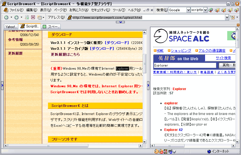Viewport: 241px width, 155px height.
Task: Open the Back button history dropdown arrow
Action: pyautogui.click(x=11, y=17)
